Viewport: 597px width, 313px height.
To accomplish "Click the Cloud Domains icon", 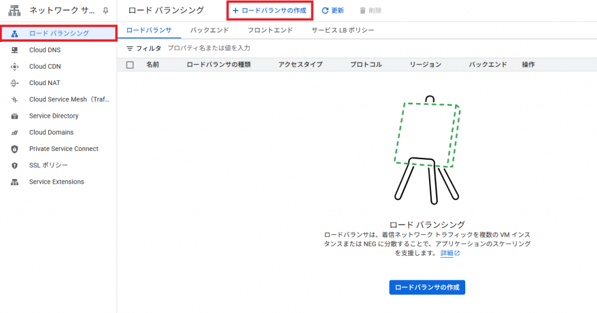I will click(x=15, y=132).
